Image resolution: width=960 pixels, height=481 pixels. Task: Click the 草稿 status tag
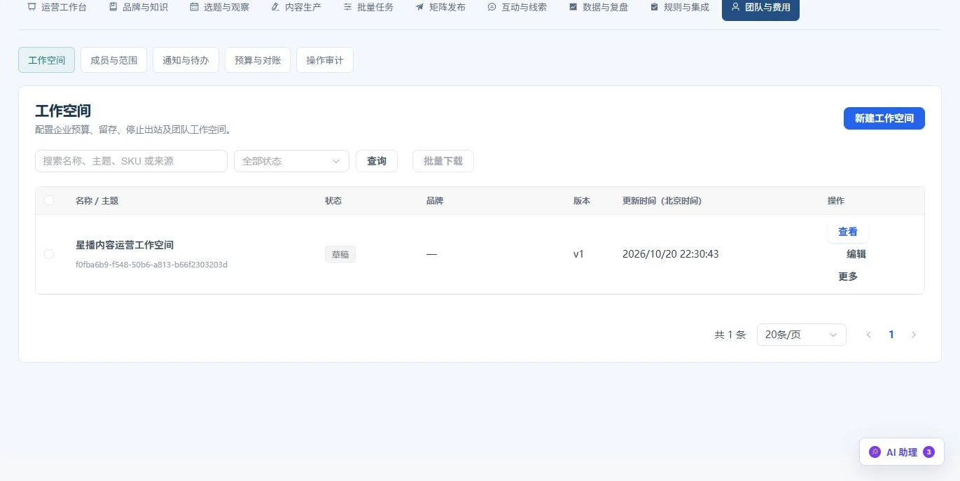(x=340, y=254)
